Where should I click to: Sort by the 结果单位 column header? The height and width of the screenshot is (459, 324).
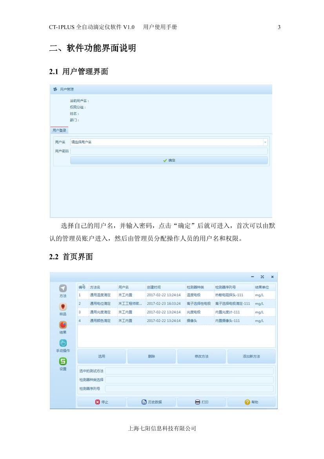pos(264,287)
